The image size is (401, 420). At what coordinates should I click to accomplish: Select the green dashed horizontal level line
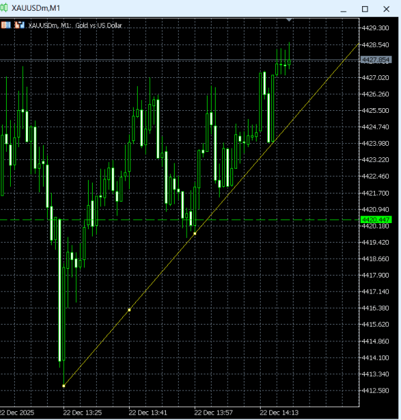tap(179, 220)
